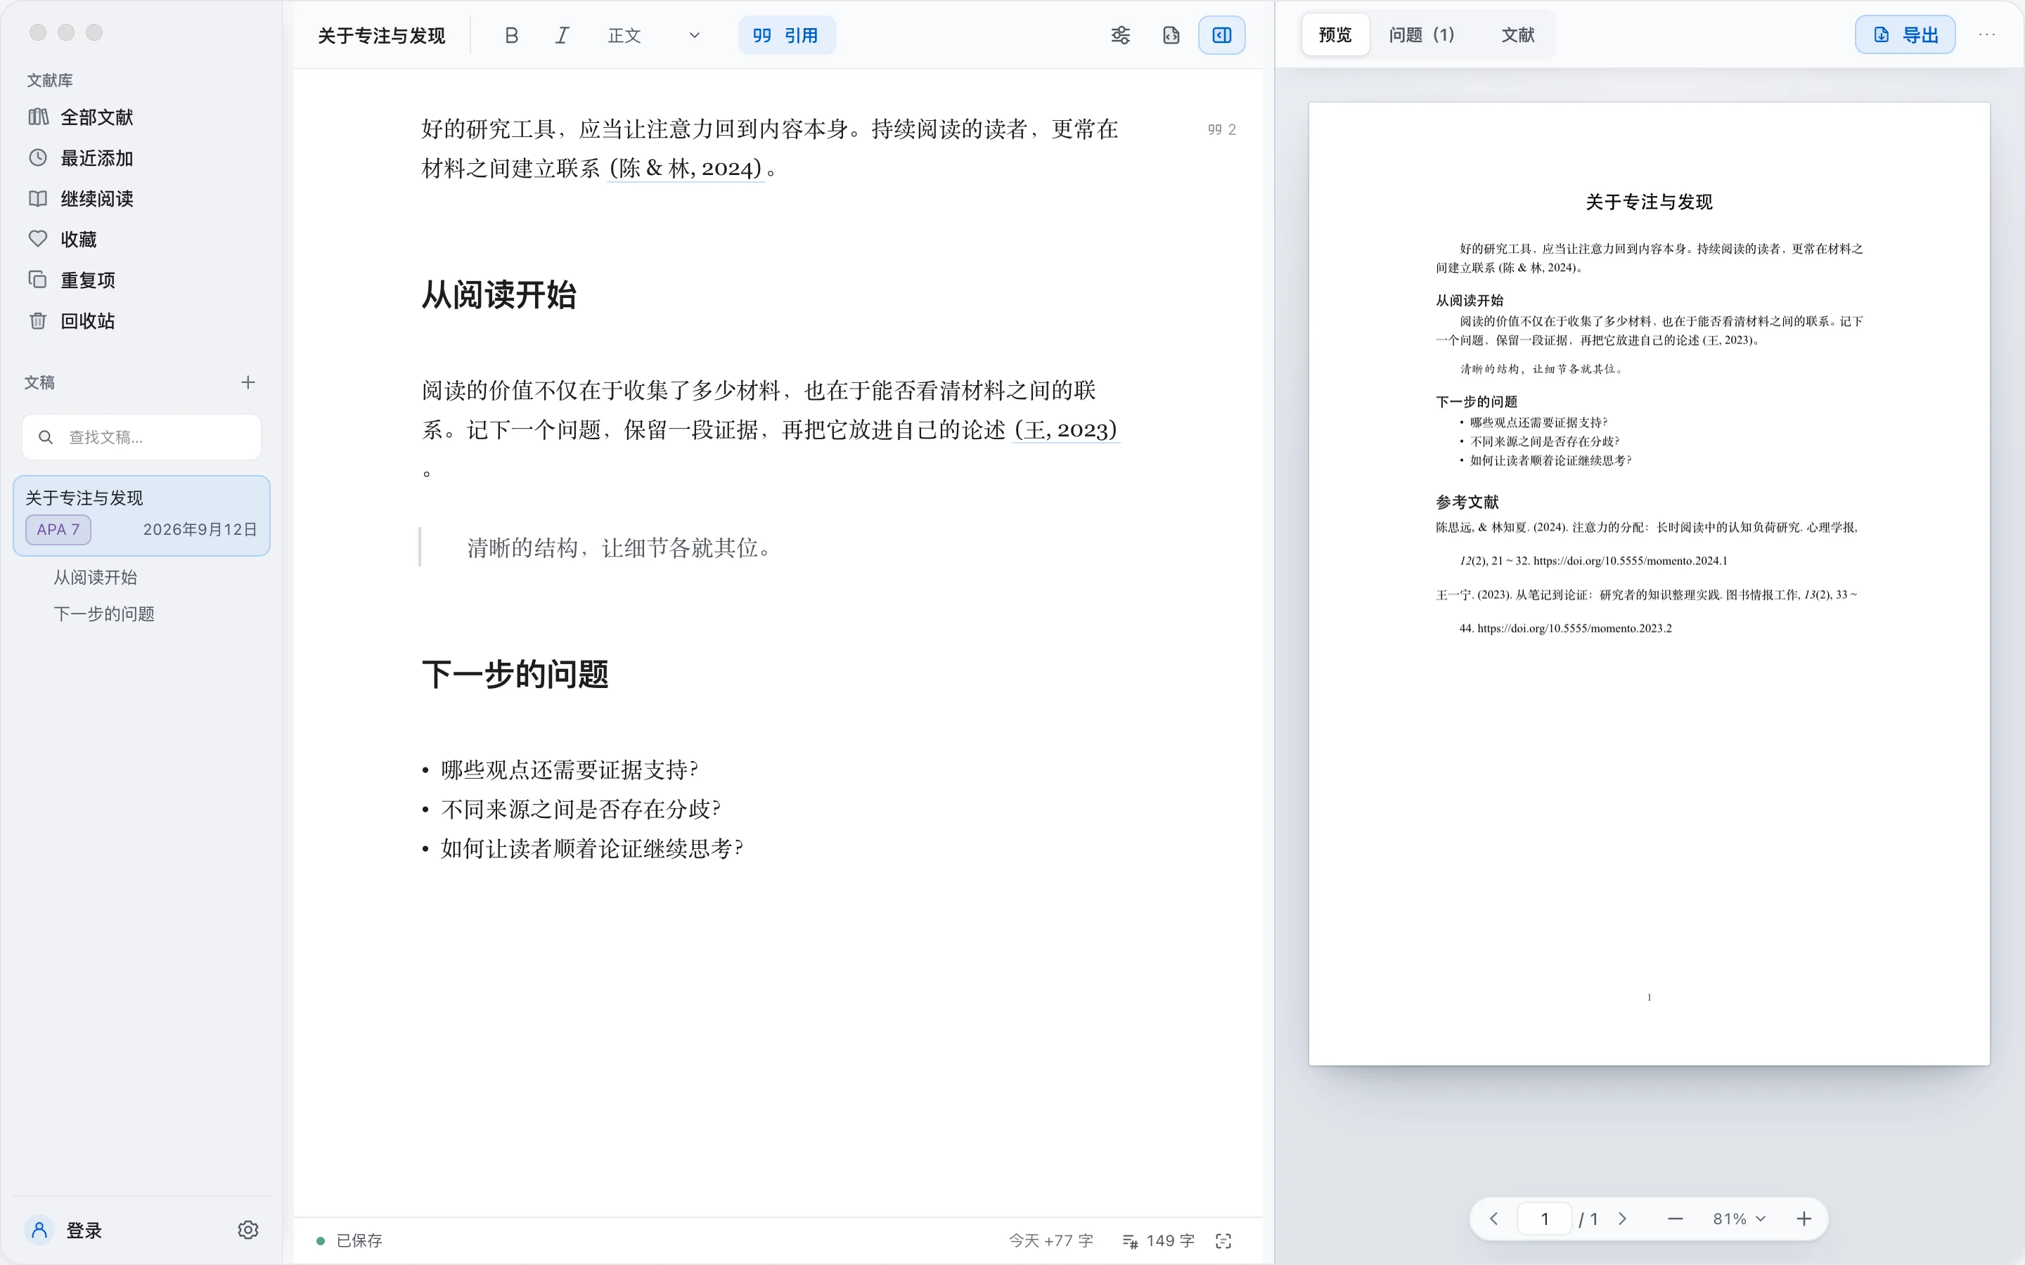
Task: Switch to the 文献 tab
Action: [1518, 35]
